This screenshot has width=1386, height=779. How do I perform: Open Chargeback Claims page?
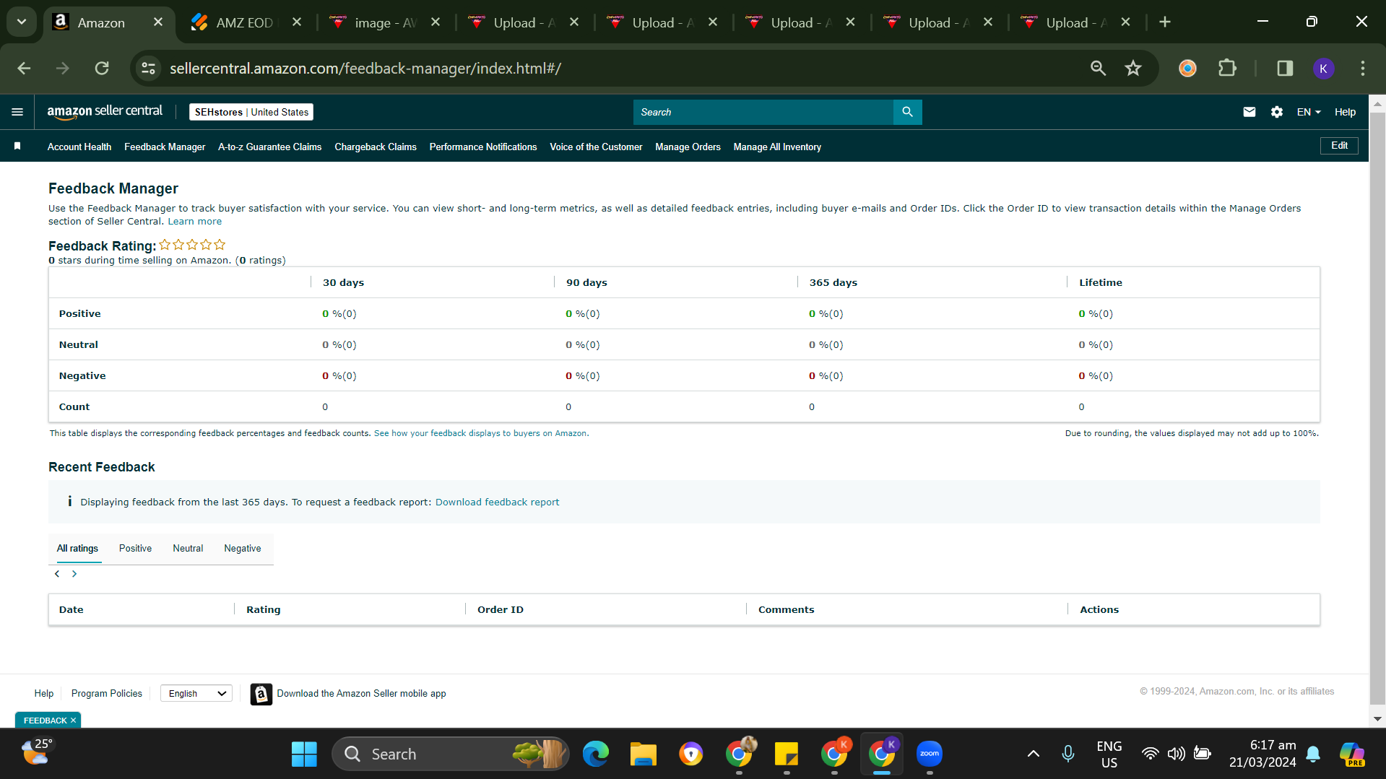(x=376, y=147)
